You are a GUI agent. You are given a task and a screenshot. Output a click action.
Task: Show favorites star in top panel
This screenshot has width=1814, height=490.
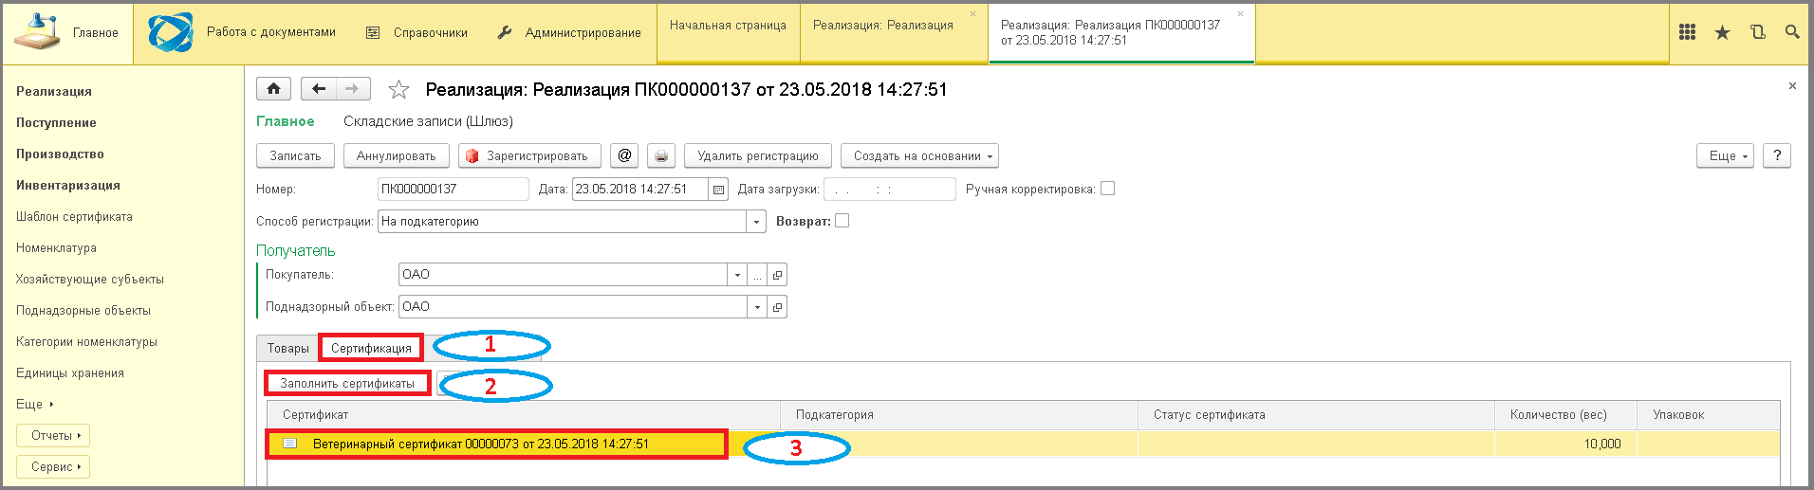tap(1722, 32)
